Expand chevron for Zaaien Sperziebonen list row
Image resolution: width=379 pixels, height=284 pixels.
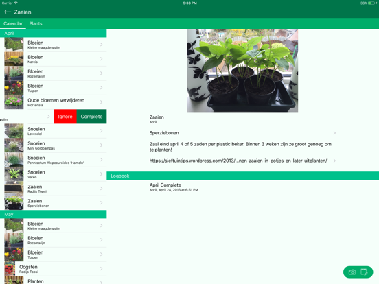(x=102, y=203)
